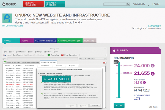Select the 24/11/2010 certificate row
The height and width of the screenshot is (110, 165).
point(20,89)
